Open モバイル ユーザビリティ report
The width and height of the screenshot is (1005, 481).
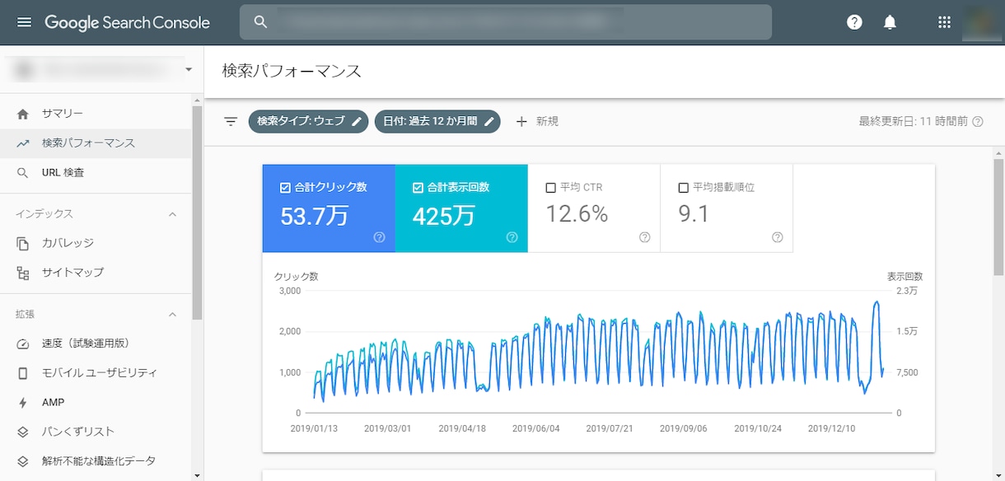[96, 373]
